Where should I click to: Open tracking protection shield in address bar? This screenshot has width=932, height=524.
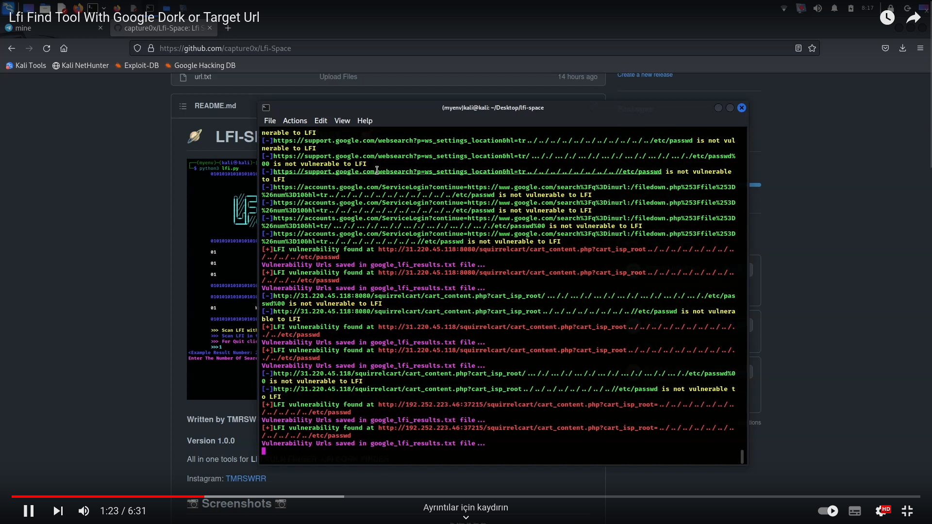pyautogui.click(x=137, y=49)
